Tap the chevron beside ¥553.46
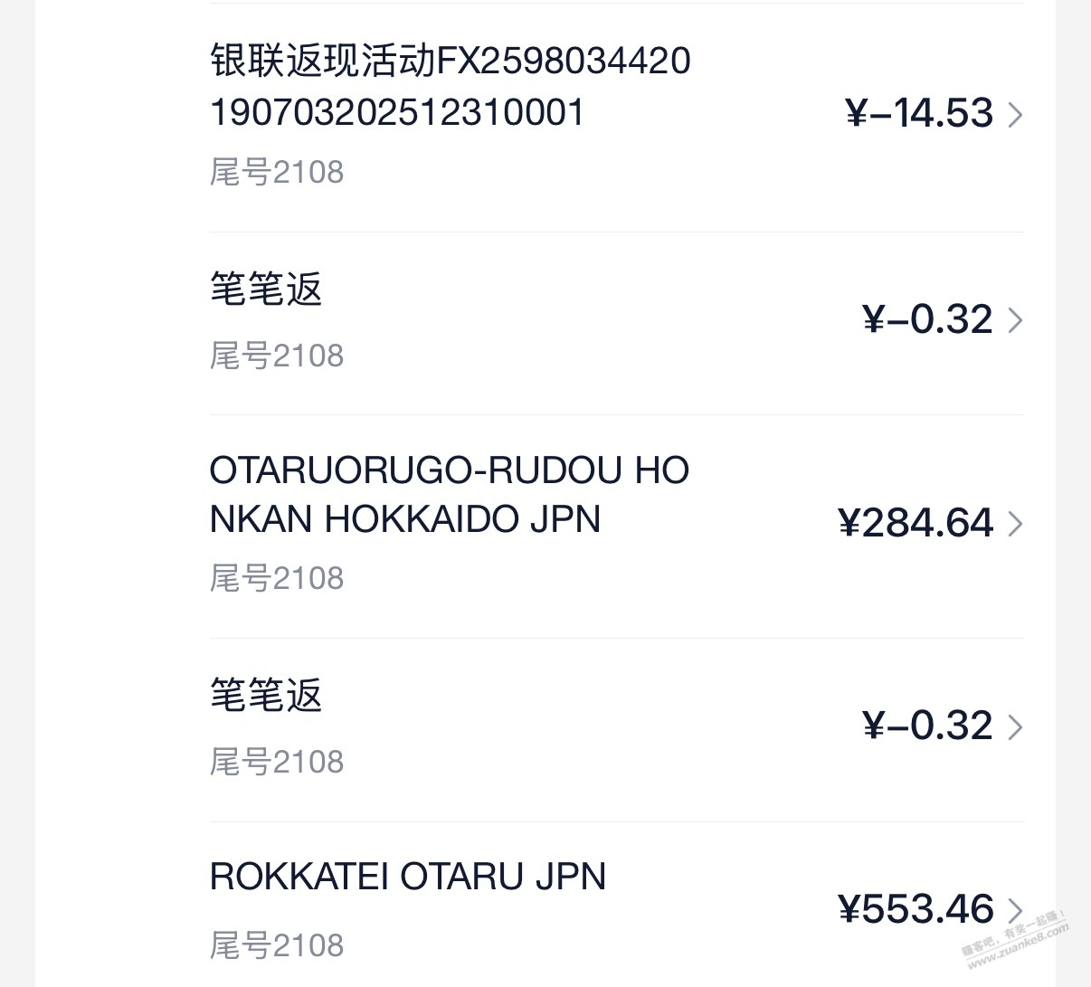Screen dimensions: 1091x987 point(1015,910)
